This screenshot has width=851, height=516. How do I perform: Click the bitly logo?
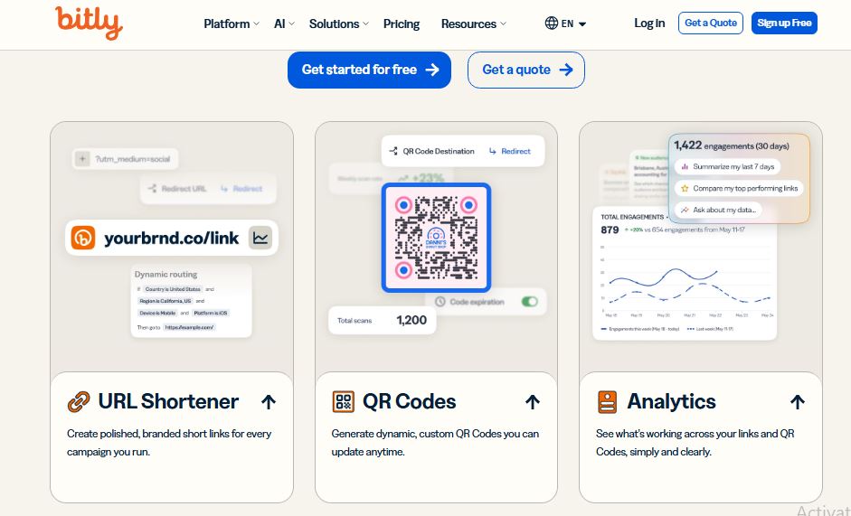click(x=89, y=23)
